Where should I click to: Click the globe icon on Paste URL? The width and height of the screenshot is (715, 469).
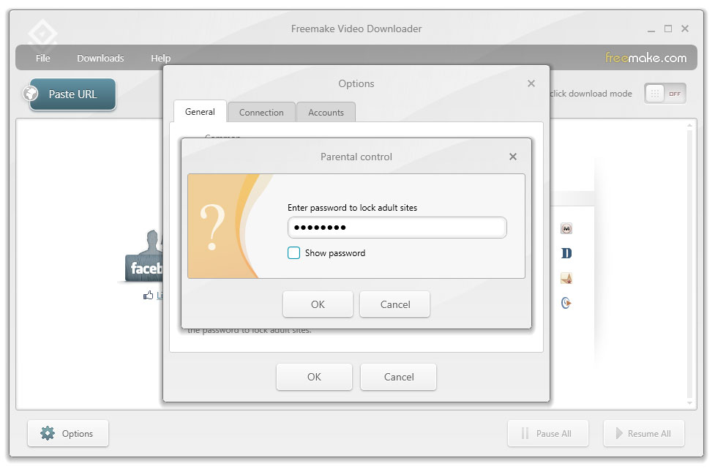click(x=31, y=94)
